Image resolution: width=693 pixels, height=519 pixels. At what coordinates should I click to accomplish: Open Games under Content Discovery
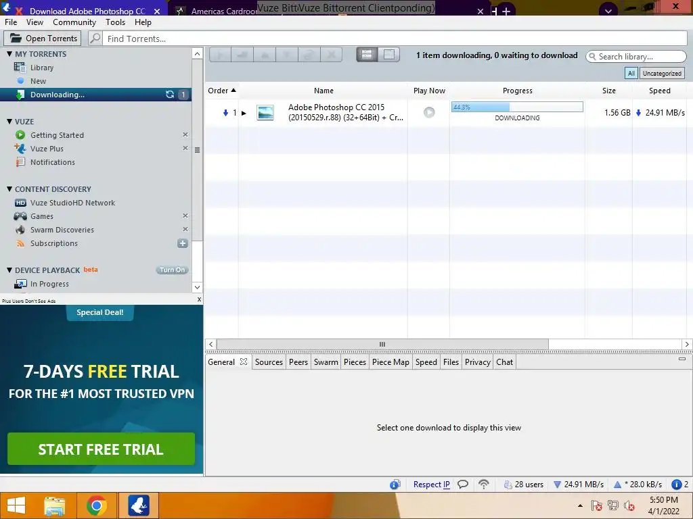pos(41,216)
